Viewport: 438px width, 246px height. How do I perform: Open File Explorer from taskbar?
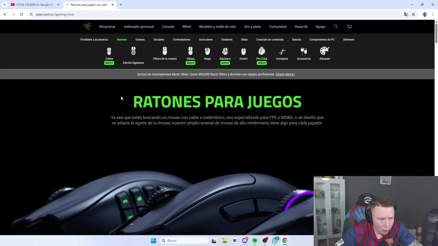224,241
